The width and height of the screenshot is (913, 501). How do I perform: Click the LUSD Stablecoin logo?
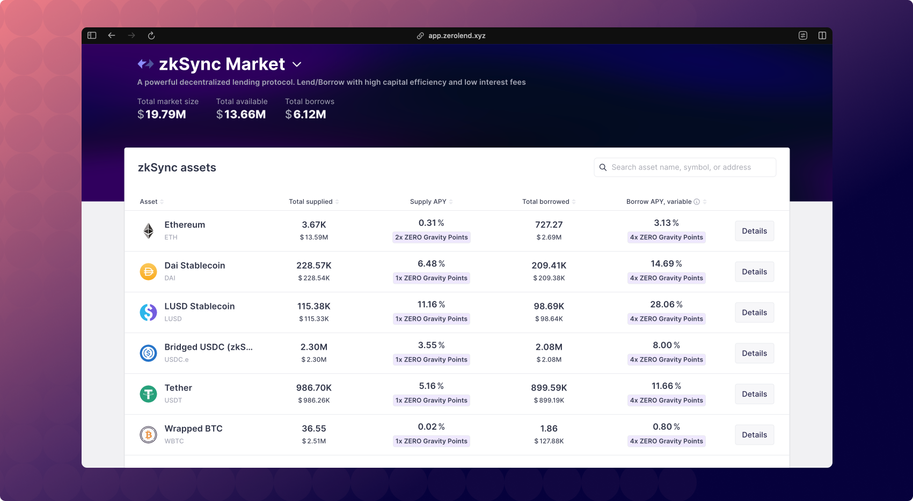pyautogui.click(x=148, y=312)
